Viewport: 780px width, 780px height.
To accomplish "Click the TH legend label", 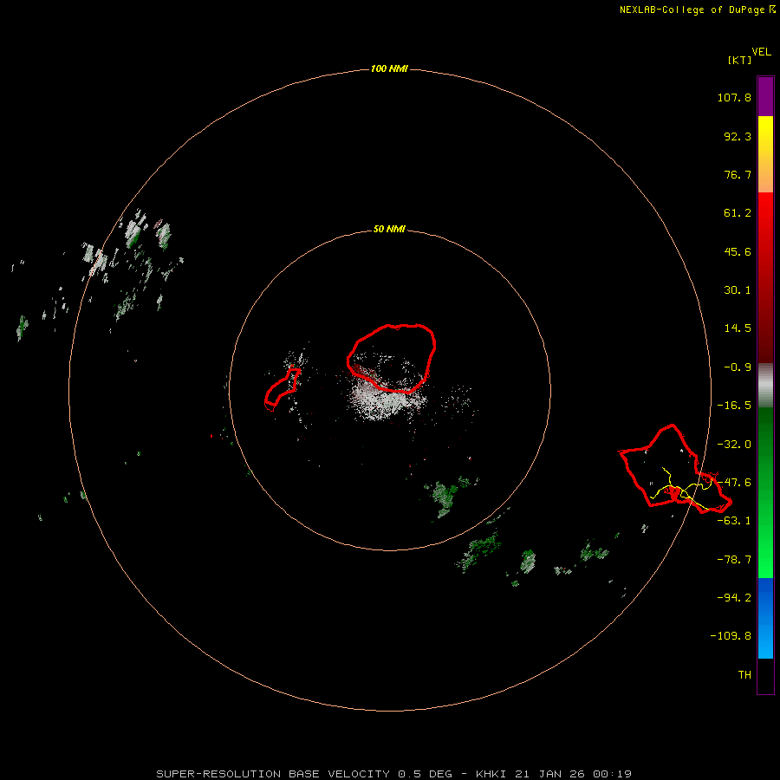I will (744, 675).
